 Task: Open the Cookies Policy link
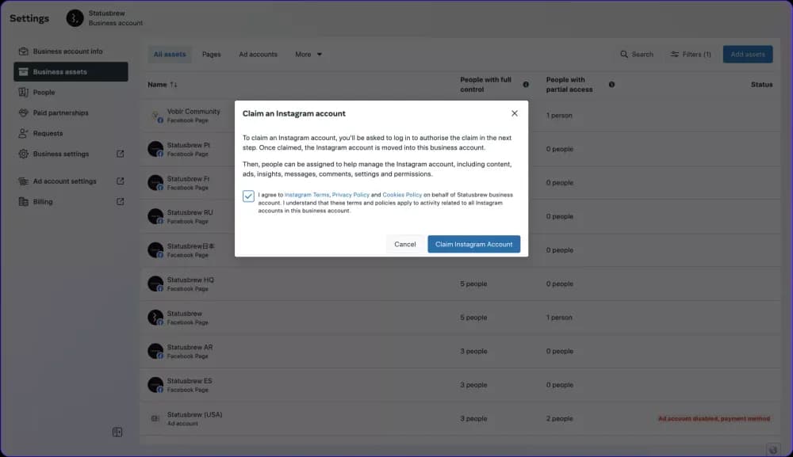tap(402, 194)
